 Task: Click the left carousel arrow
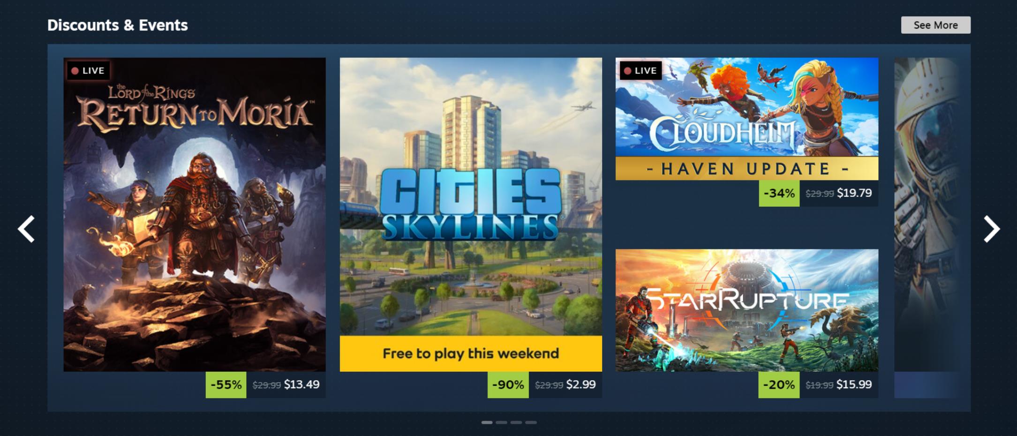pyautogui.click(x=26, y=229)
